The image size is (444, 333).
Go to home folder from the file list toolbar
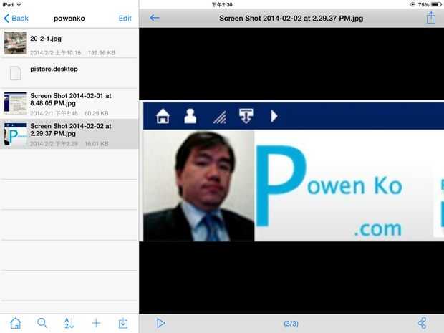[x=16, y=323]
